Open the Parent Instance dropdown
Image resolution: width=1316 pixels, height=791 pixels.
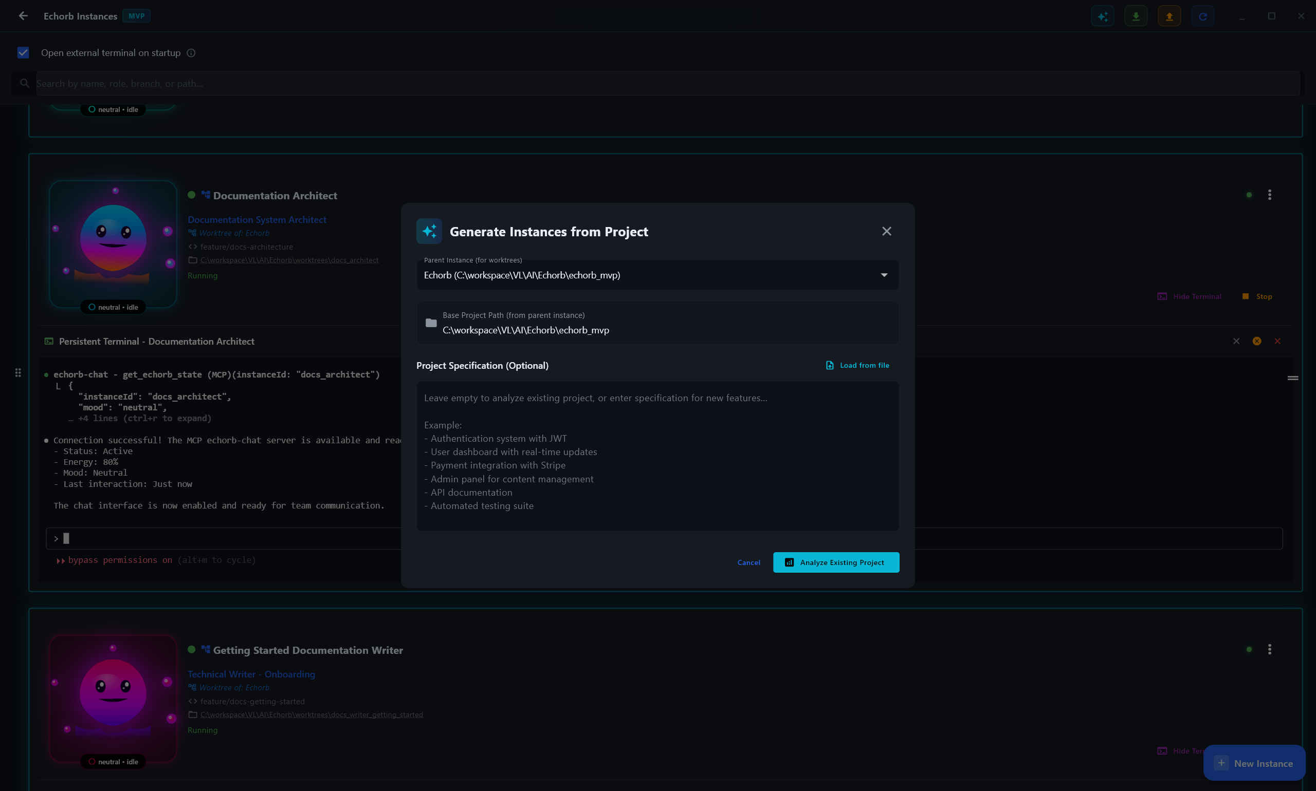[x=883, y=274]
